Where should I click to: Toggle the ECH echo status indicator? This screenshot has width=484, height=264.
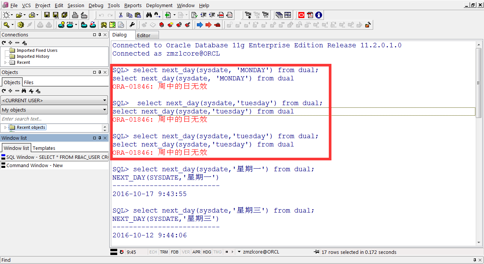tap(153, 252)
